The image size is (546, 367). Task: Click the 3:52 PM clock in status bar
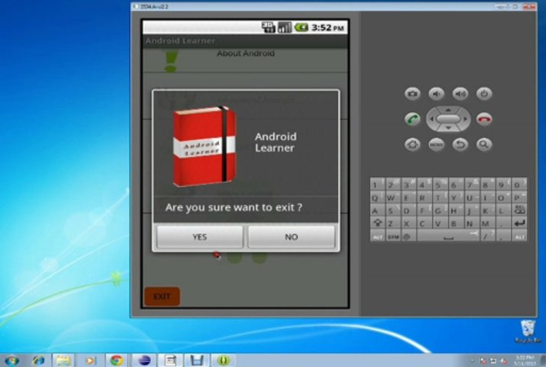click(x=328, y=28)
